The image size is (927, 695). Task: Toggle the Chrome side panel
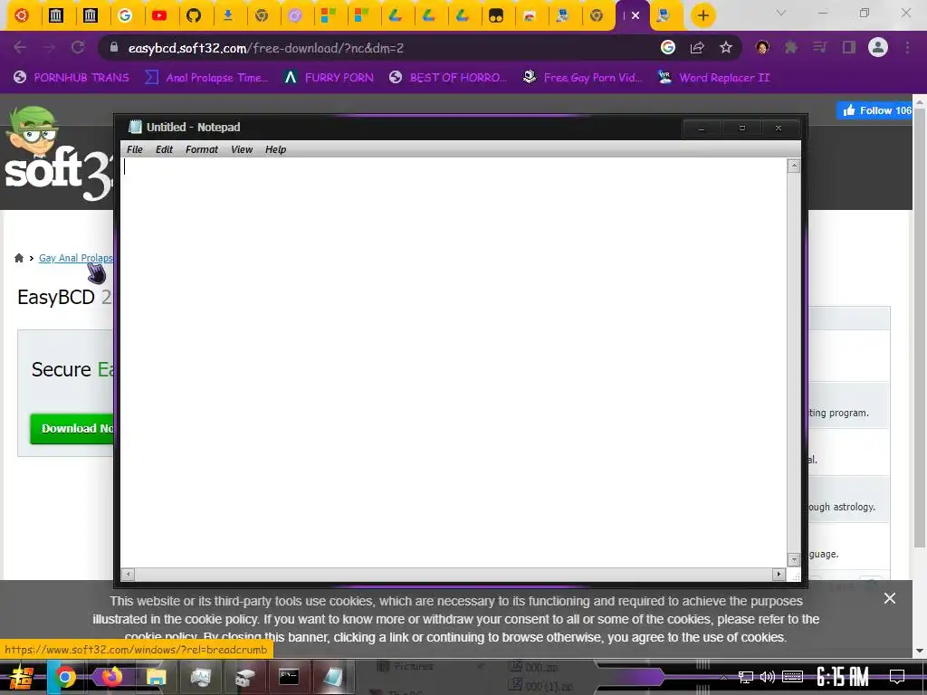(849, 48)
